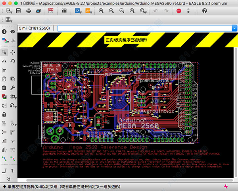The height and width of the screenshot is (191, 238).
Task: Open the CAM processor icon
Action: tap(38, 11)
